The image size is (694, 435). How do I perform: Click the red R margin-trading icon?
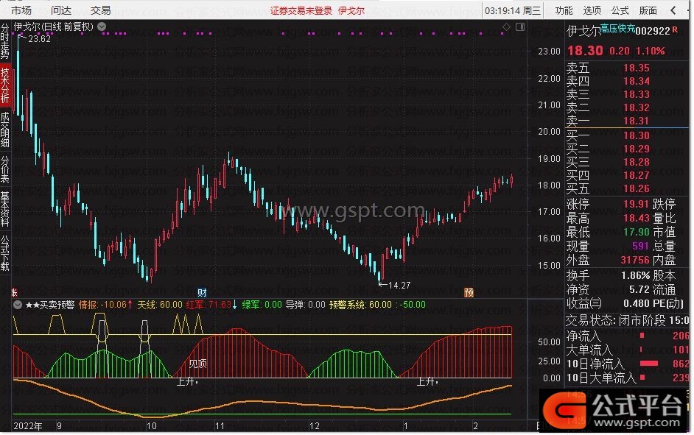pyautogui.click(x=675, y=29)
